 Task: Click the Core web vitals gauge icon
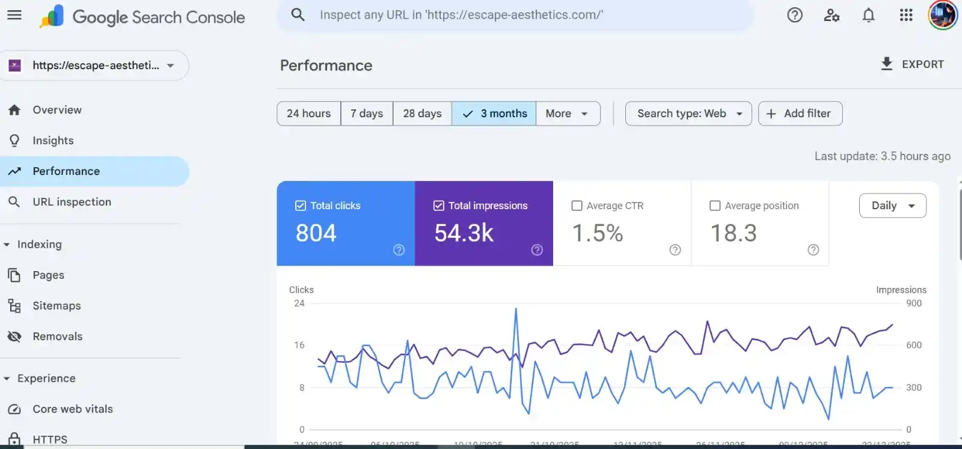(14, 409)
